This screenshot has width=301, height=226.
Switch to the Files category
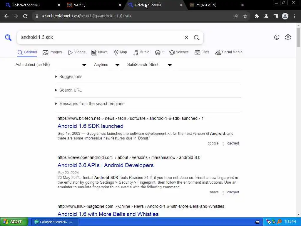point(202,52)
